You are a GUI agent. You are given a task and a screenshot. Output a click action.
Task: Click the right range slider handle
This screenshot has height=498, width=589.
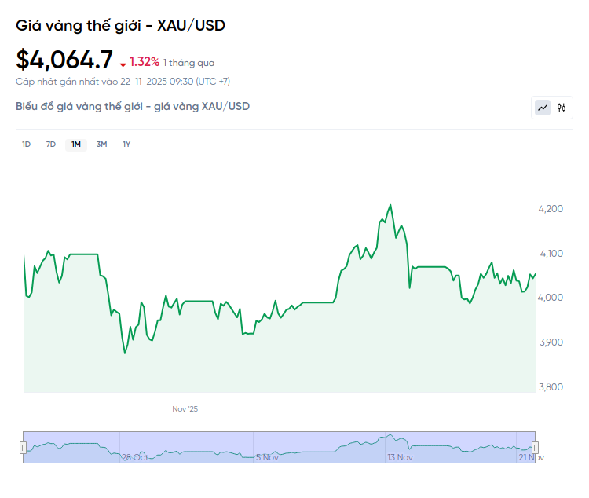pyautogui.click(x=535, y=447)
